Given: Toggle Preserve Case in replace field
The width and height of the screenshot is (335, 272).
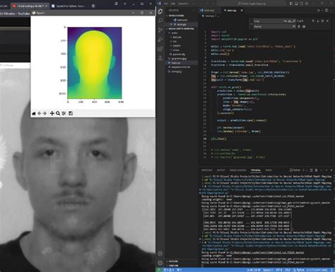Looking at the screenshot, I should pos(293,27).
